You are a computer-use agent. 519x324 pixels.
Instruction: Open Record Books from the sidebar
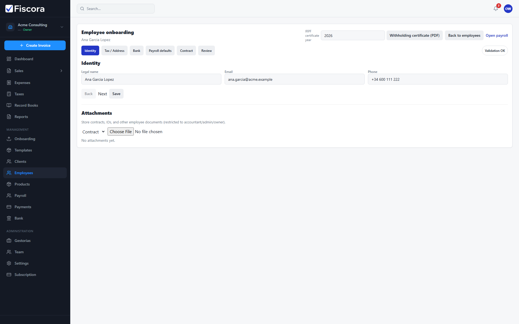[35, 105]
